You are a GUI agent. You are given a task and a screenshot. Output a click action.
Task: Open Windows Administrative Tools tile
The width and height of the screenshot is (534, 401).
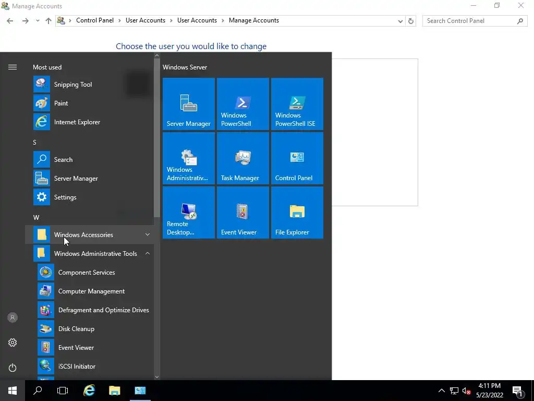[x=189, y=158]
